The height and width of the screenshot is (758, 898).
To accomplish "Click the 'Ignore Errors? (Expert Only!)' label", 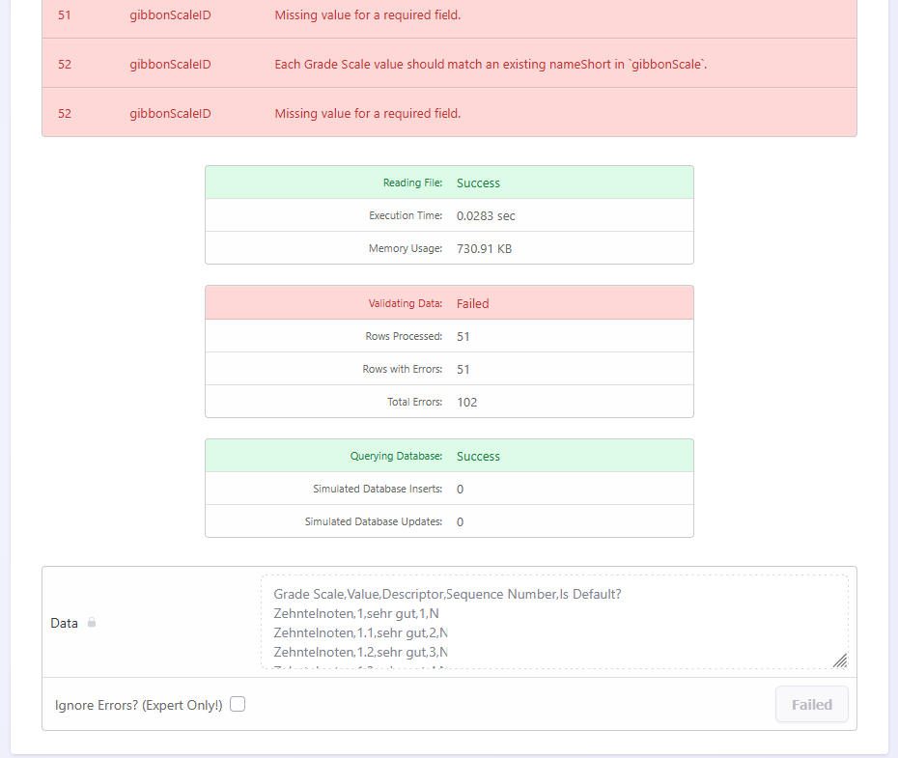I will click(x=139, y=705).
